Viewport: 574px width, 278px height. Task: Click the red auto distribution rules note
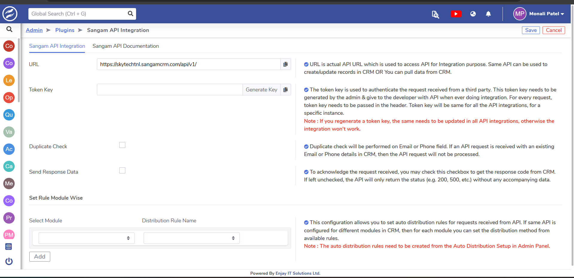click(427, 246)
